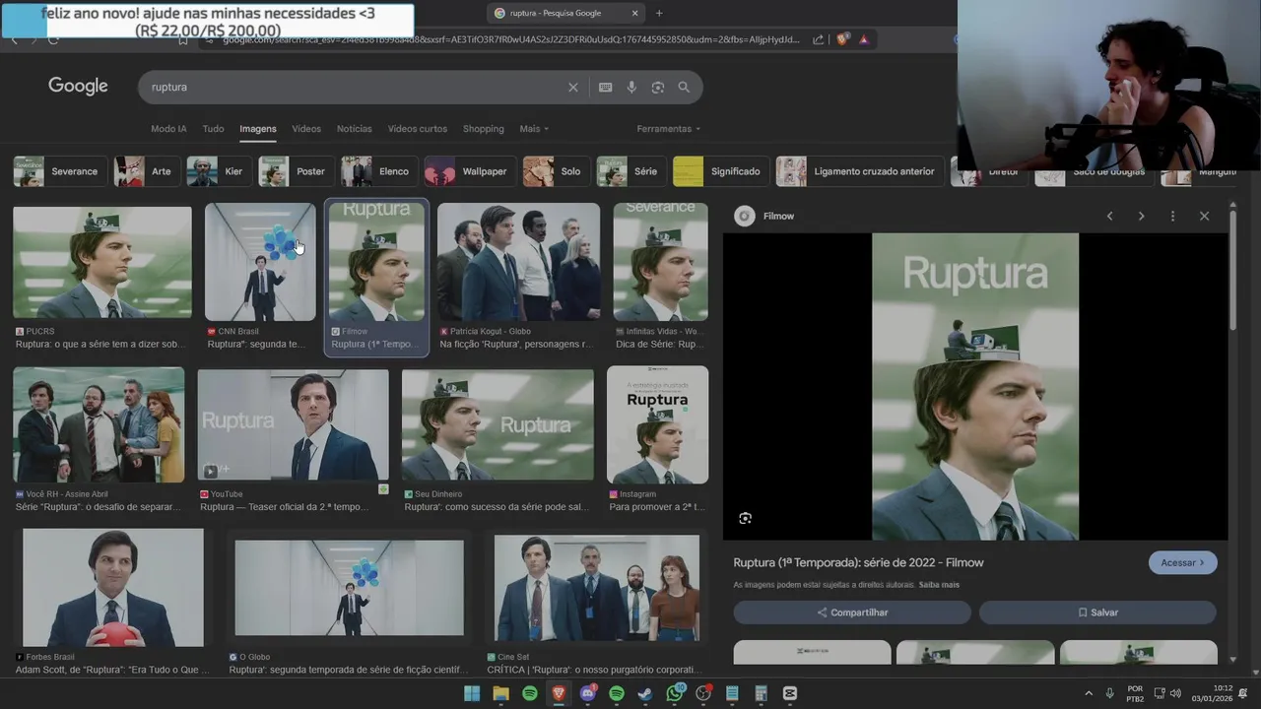
Task: Open Steam from the taskbar
Action: pos(645,693)
